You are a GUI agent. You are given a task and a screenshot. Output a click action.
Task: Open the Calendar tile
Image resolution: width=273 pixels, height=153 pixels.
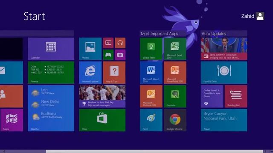pyautogui.click(x=51, y=49)
